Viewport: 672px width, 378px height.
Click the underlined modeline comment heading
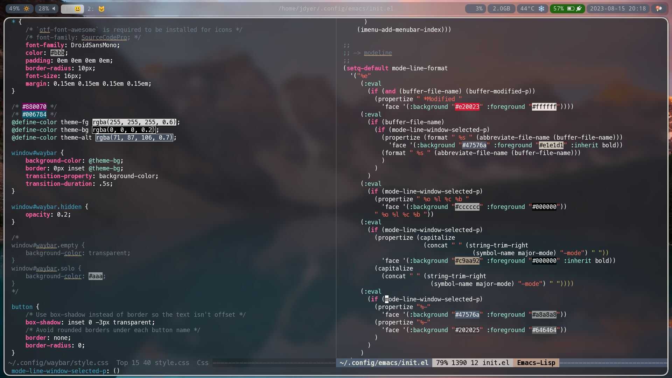click(x=378, y=53)
